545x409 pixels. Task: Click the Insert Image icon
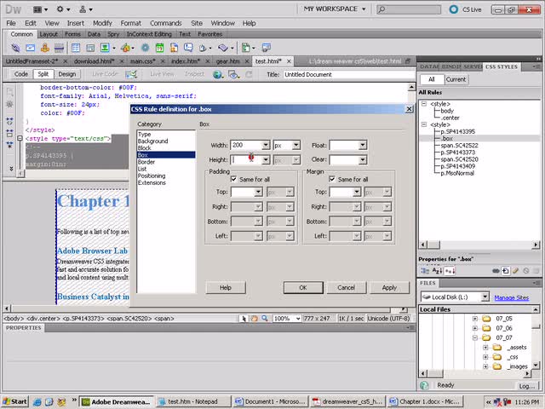pyautogui.click(x=105, y=48)
